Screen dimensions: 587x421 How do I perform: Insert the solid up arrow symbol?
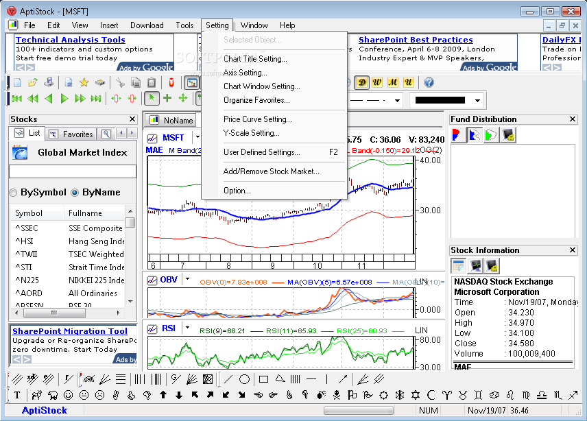(x=163, y=395)
